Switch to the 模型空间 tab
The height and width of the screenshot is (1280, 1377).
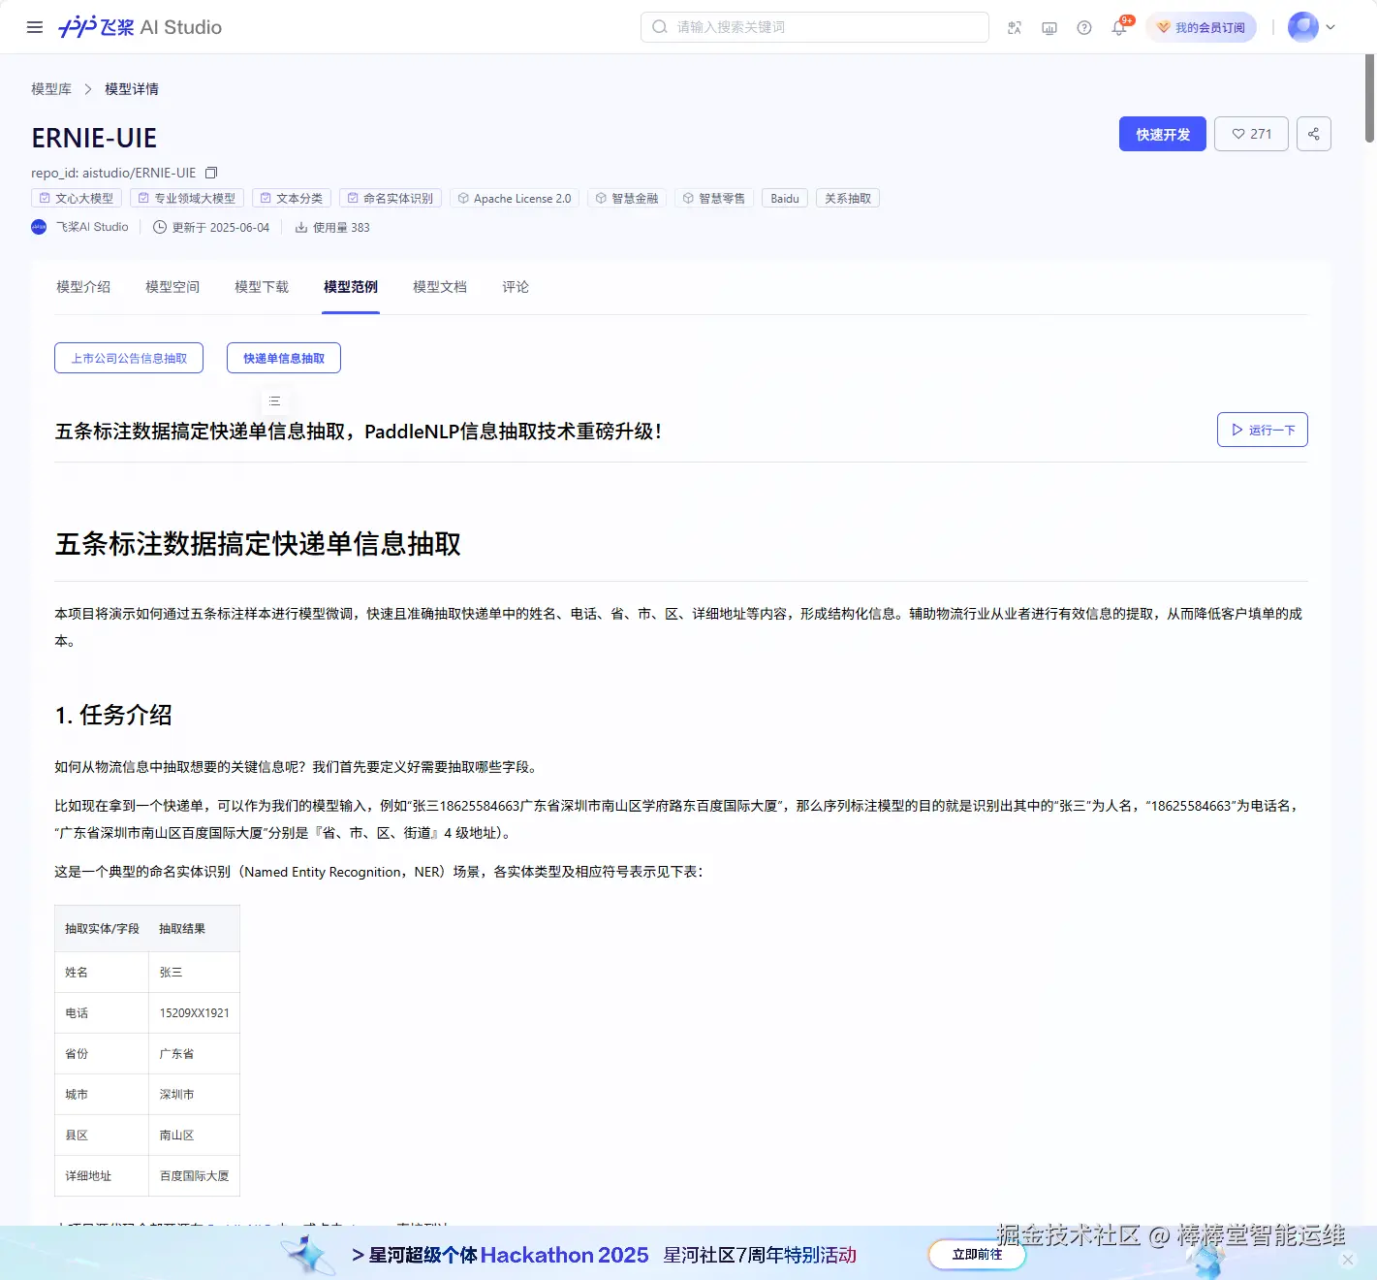click(172, 287)
